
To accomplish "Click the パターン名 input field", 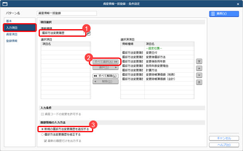I will coord(67,13).
